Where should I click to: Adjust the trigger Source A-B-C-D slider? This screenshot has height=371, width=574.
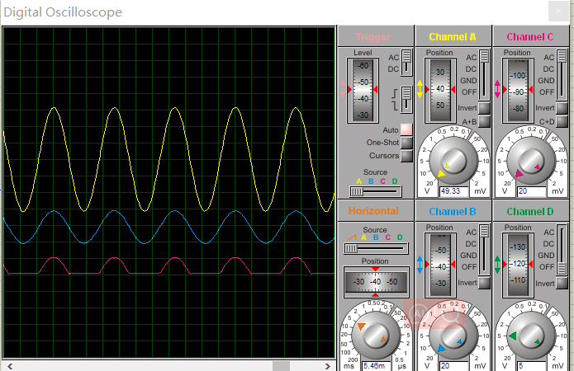[375, 191]
